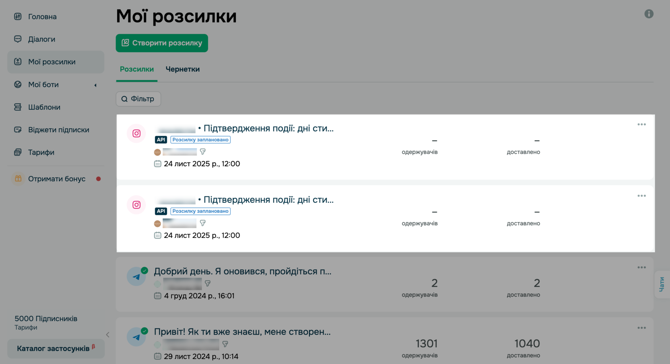Click the gift icon beside Отримати бонус
Viewport: 670px width, 364px height.
pyautogui.click(x=18, y=179)
